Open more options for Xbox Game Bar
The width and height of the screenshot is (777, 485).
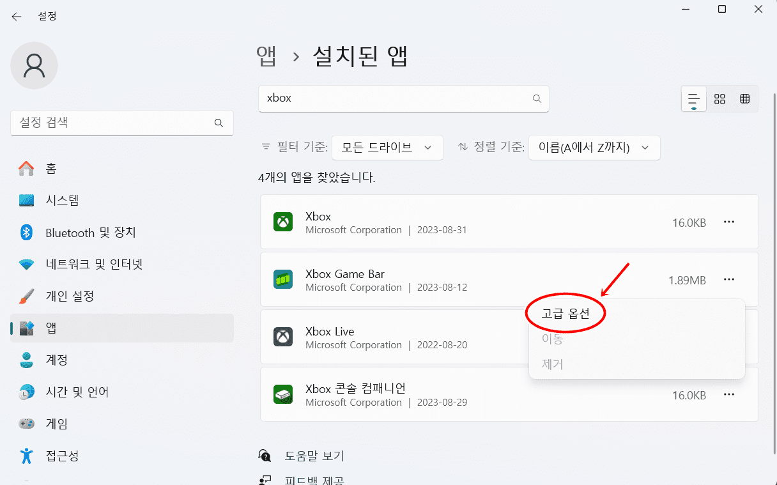coord(729,279)
